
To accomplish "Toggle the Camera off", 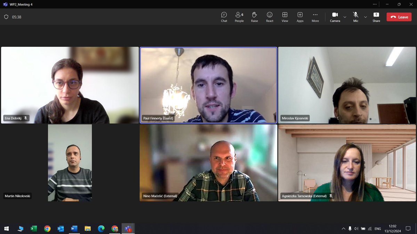I will 335,17.
